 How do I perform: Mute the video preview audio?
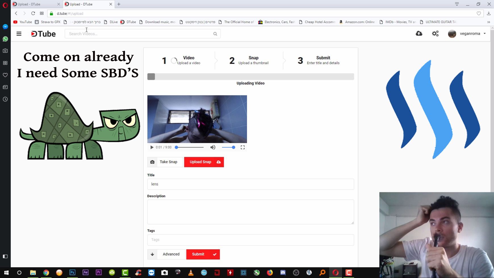pos(213,147)
